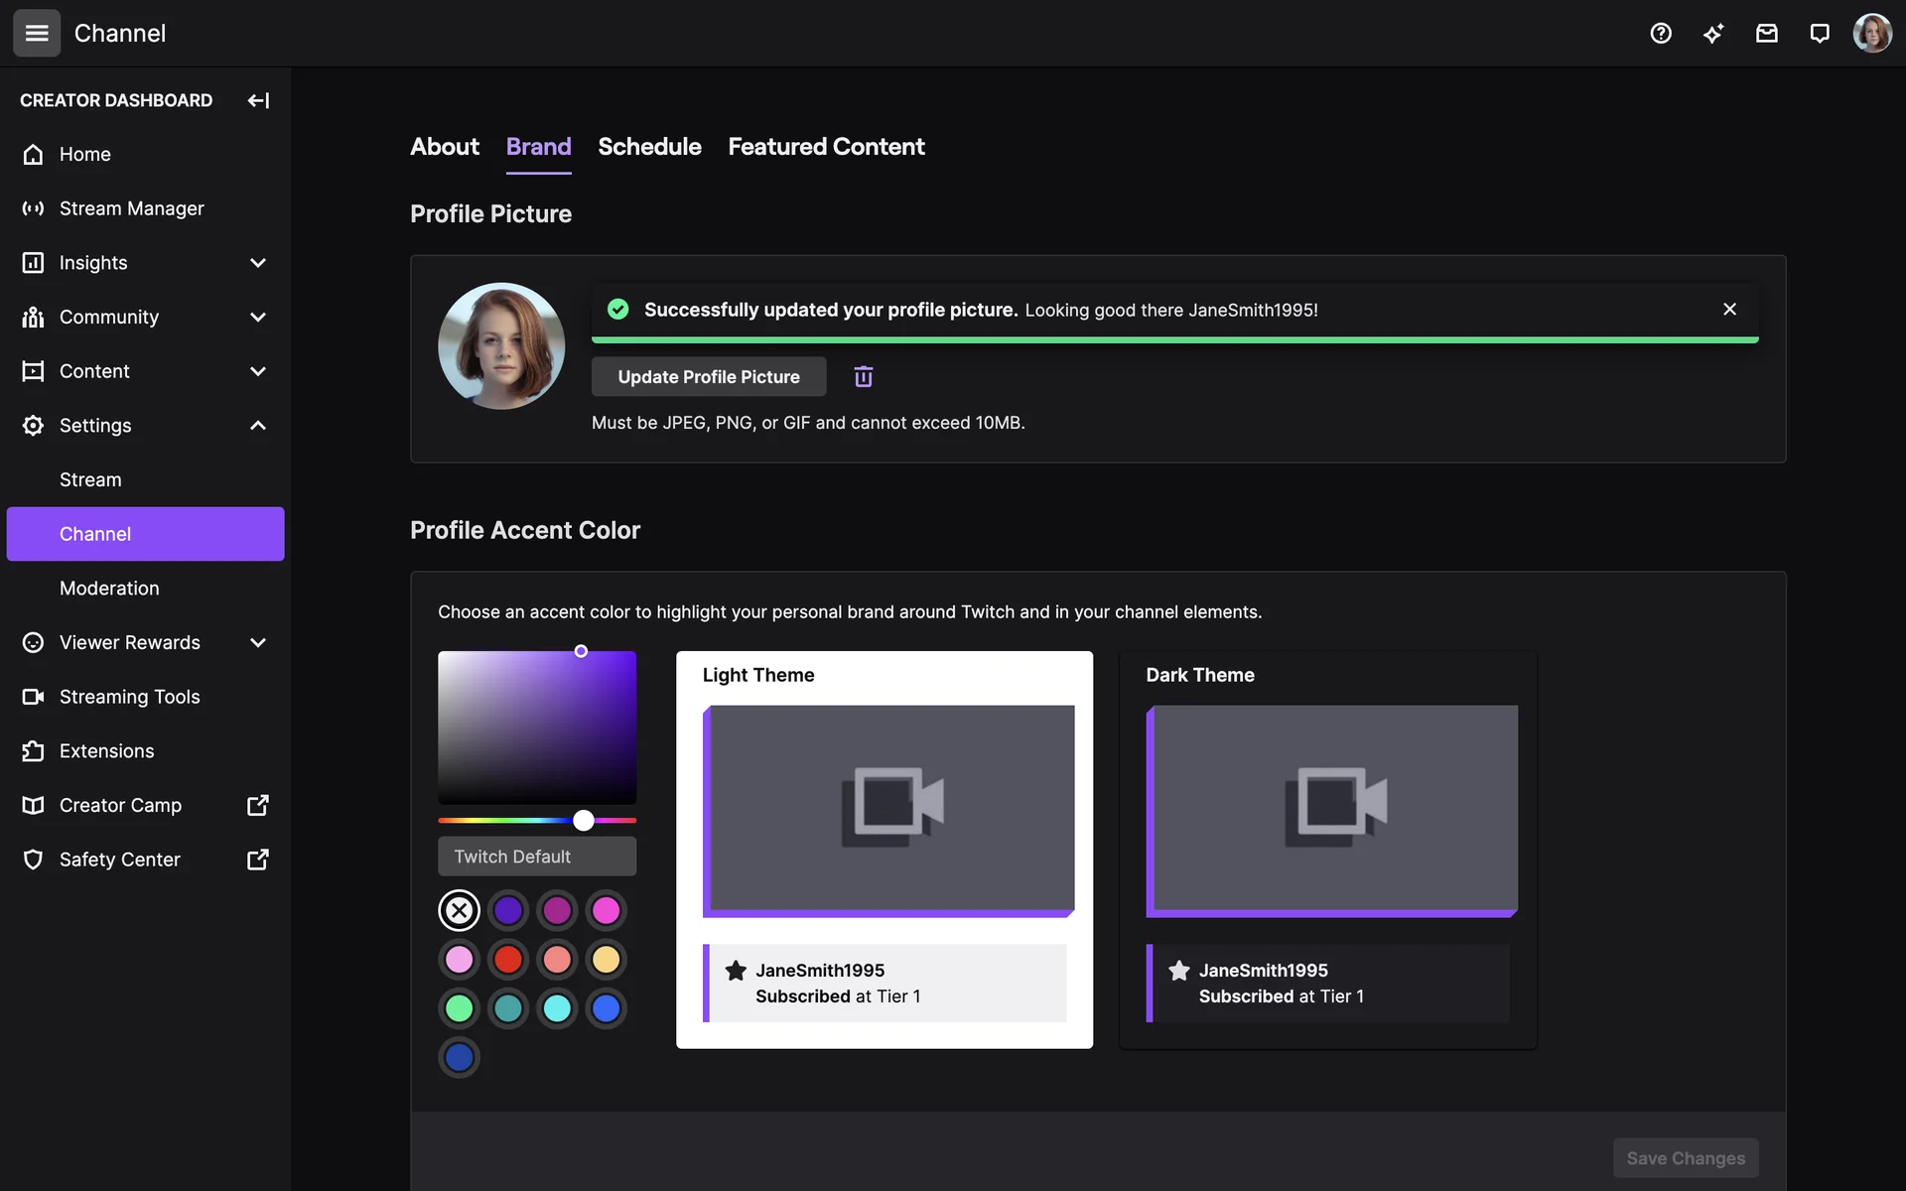Click the help question mark icon
The image size is (1906, 1191).
[x=1661, y=34]
